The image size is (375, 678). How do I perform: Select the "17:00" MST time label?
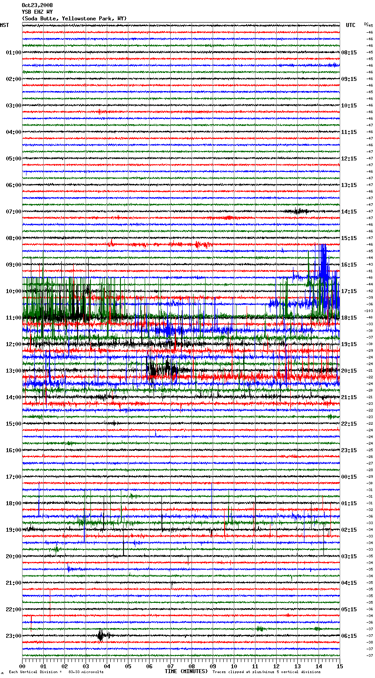(14, 477)
